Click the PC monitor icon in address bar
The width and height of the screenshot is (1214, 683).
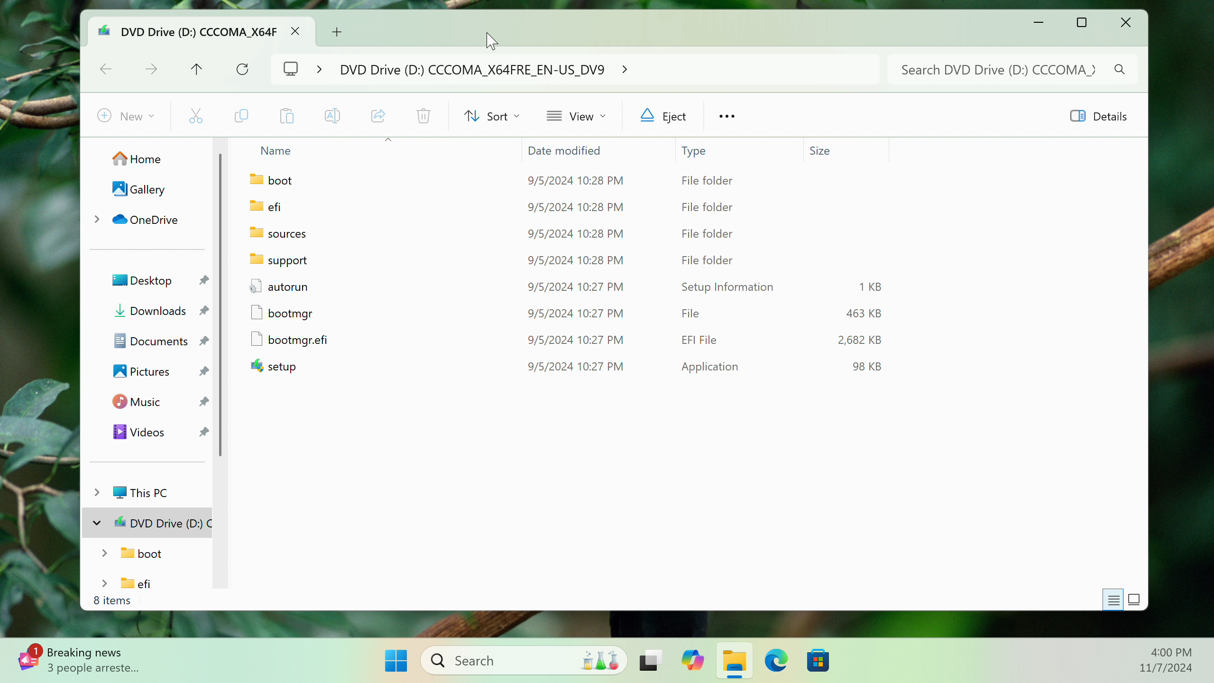click(x=291, y=69)
